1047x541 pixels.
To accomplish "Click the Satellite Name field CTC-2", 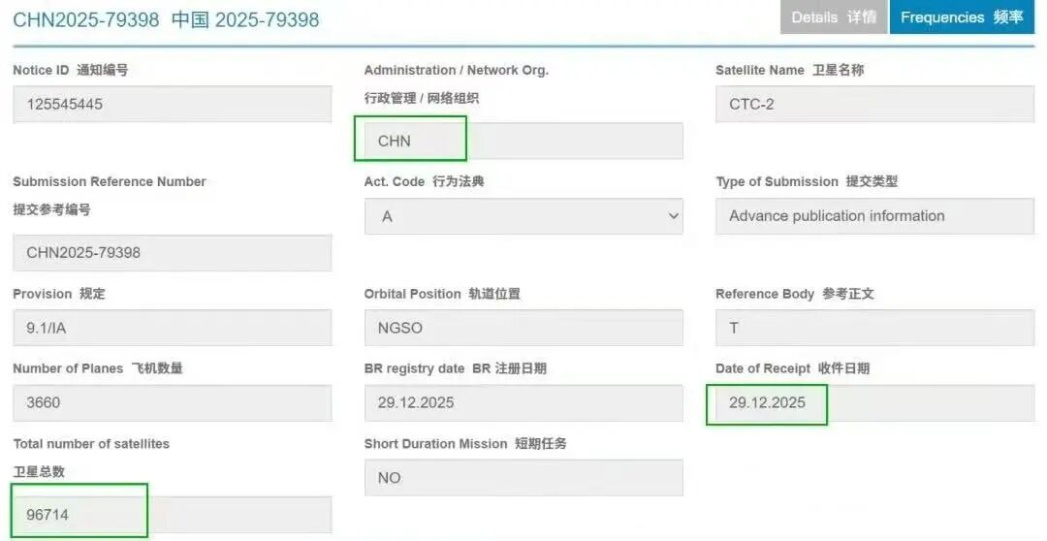I will [x=874, y=104].
